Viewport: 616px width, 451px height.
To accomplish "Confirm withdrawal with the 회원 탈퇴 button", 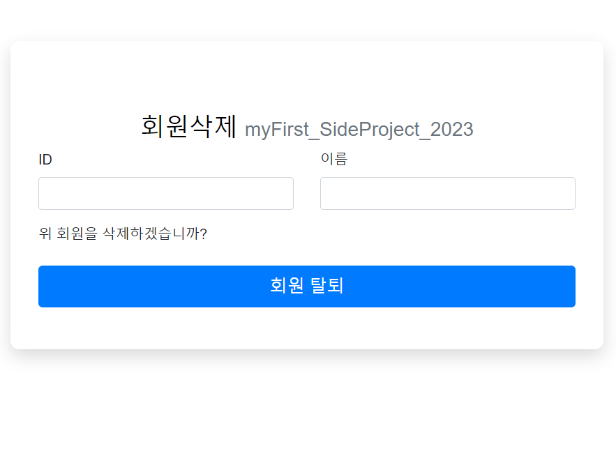I will (x=307, y=286).
